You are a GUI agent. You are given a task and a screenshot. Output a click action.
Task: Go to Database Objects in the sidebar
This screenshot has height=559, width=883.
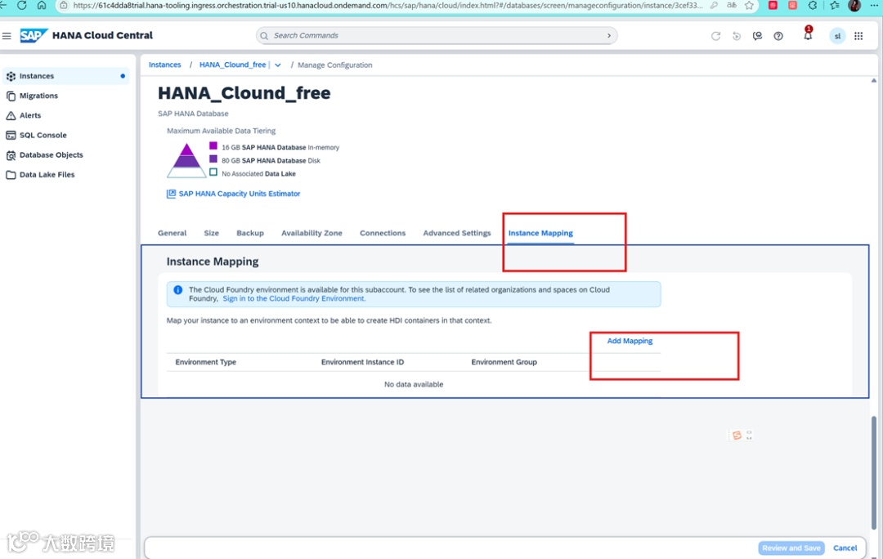52,154
